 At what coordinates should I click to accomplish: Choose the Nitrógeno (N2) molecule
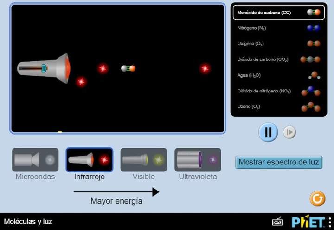click(278, 28)
